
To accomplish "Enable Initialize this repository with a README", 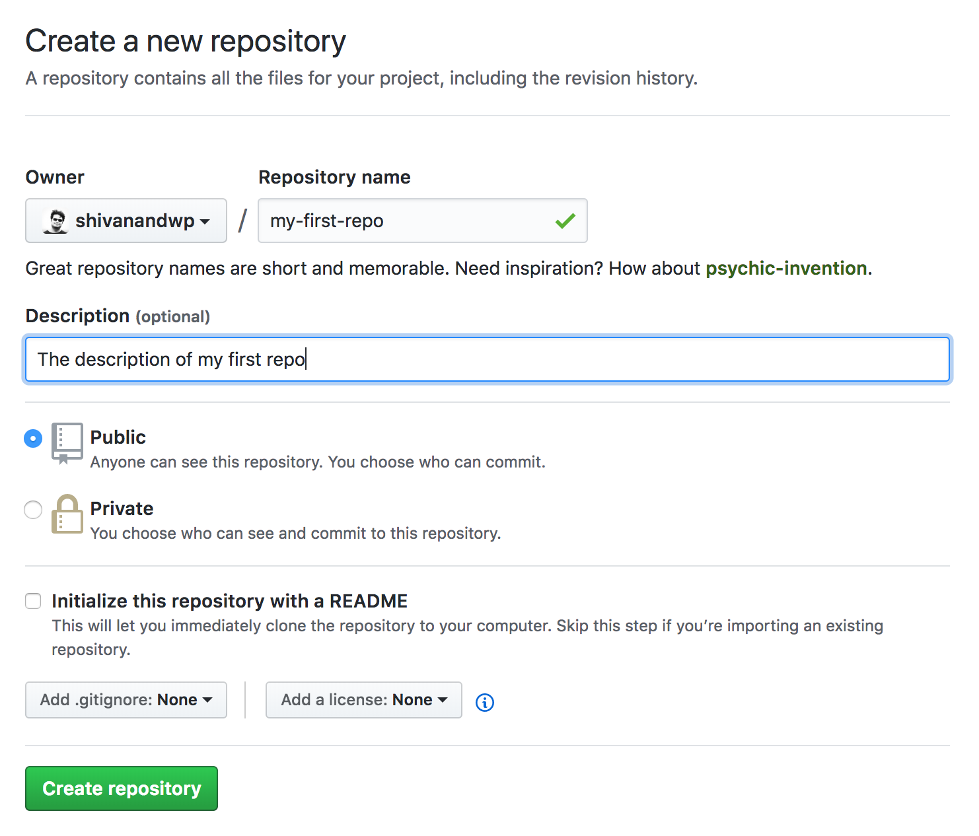I will click(x=33, y=601).
